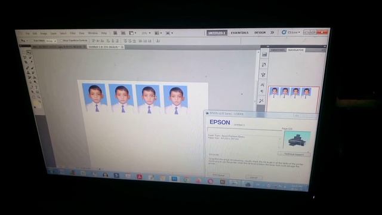The image size is (382, 215).
Task: Open the Screen Mode dropdown
Action: [169, 33]
